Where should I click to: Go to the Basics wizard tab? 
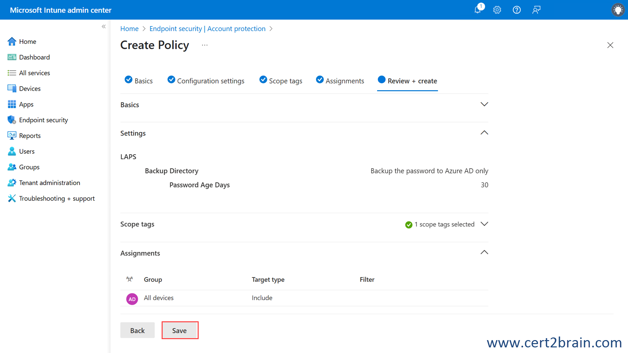[x=138, y=81]
